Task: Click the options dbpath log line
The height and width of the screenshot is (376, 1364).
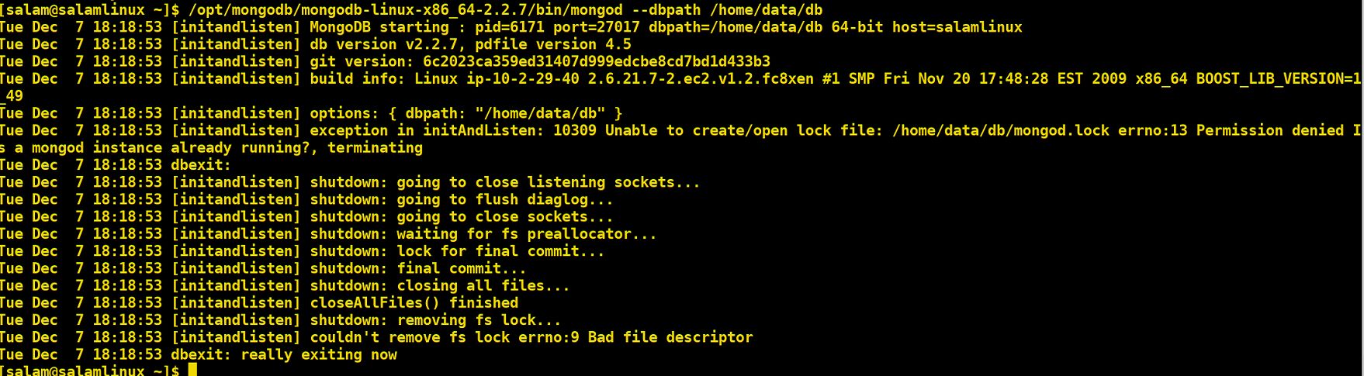Action: click(x=311, y=113)
